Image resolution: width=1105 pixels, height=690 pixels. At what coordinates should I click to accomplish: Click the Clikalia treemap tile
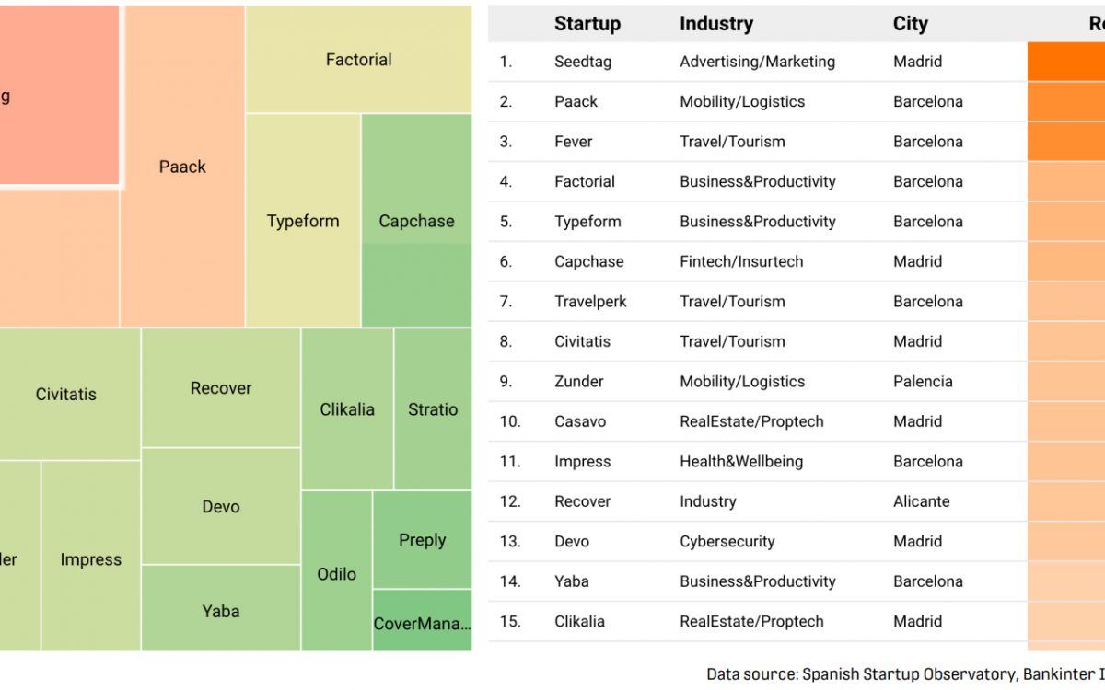coord(347,409)
